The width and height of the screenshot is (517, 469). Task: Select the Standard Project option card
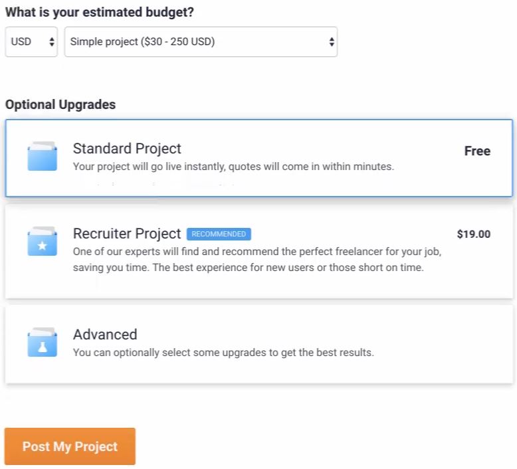click(258, 158)
